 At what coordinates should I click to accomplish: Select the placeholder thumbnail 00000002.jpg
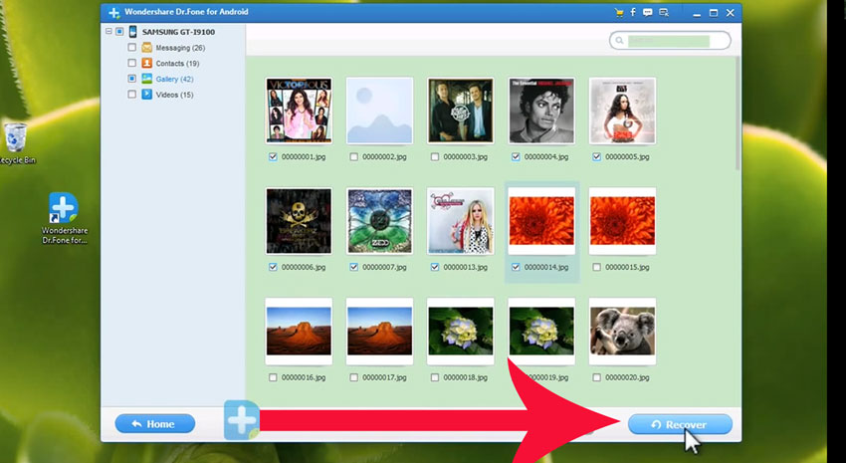[380, 111]
